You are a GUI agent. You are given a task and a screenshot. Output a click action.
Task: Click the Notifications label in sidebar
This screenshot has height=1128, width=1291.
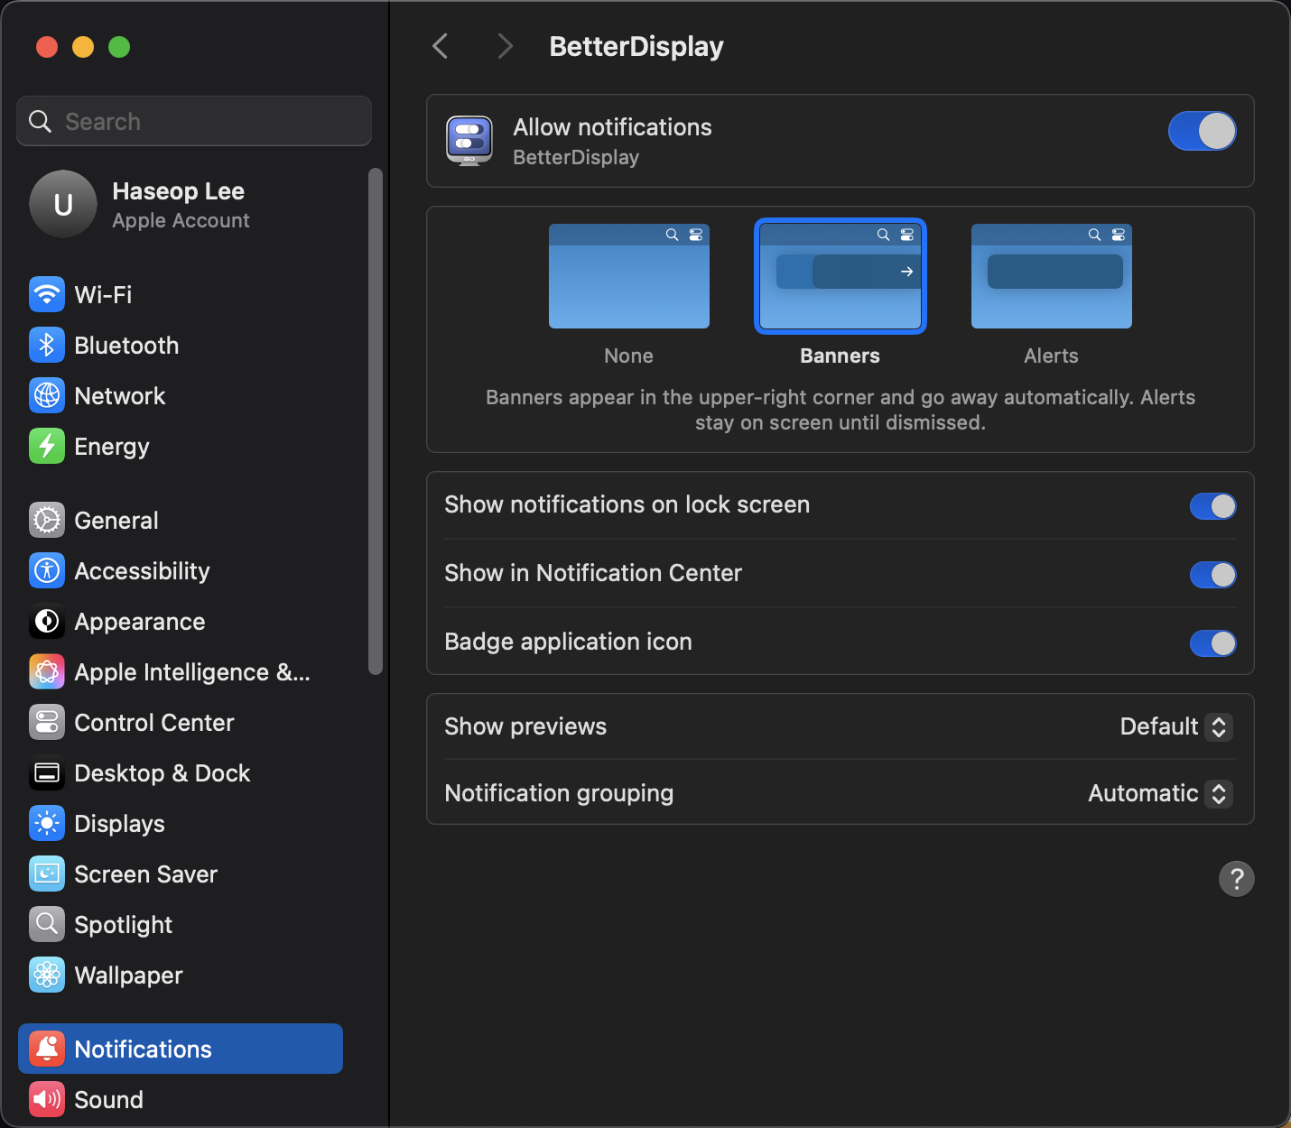144,1049
